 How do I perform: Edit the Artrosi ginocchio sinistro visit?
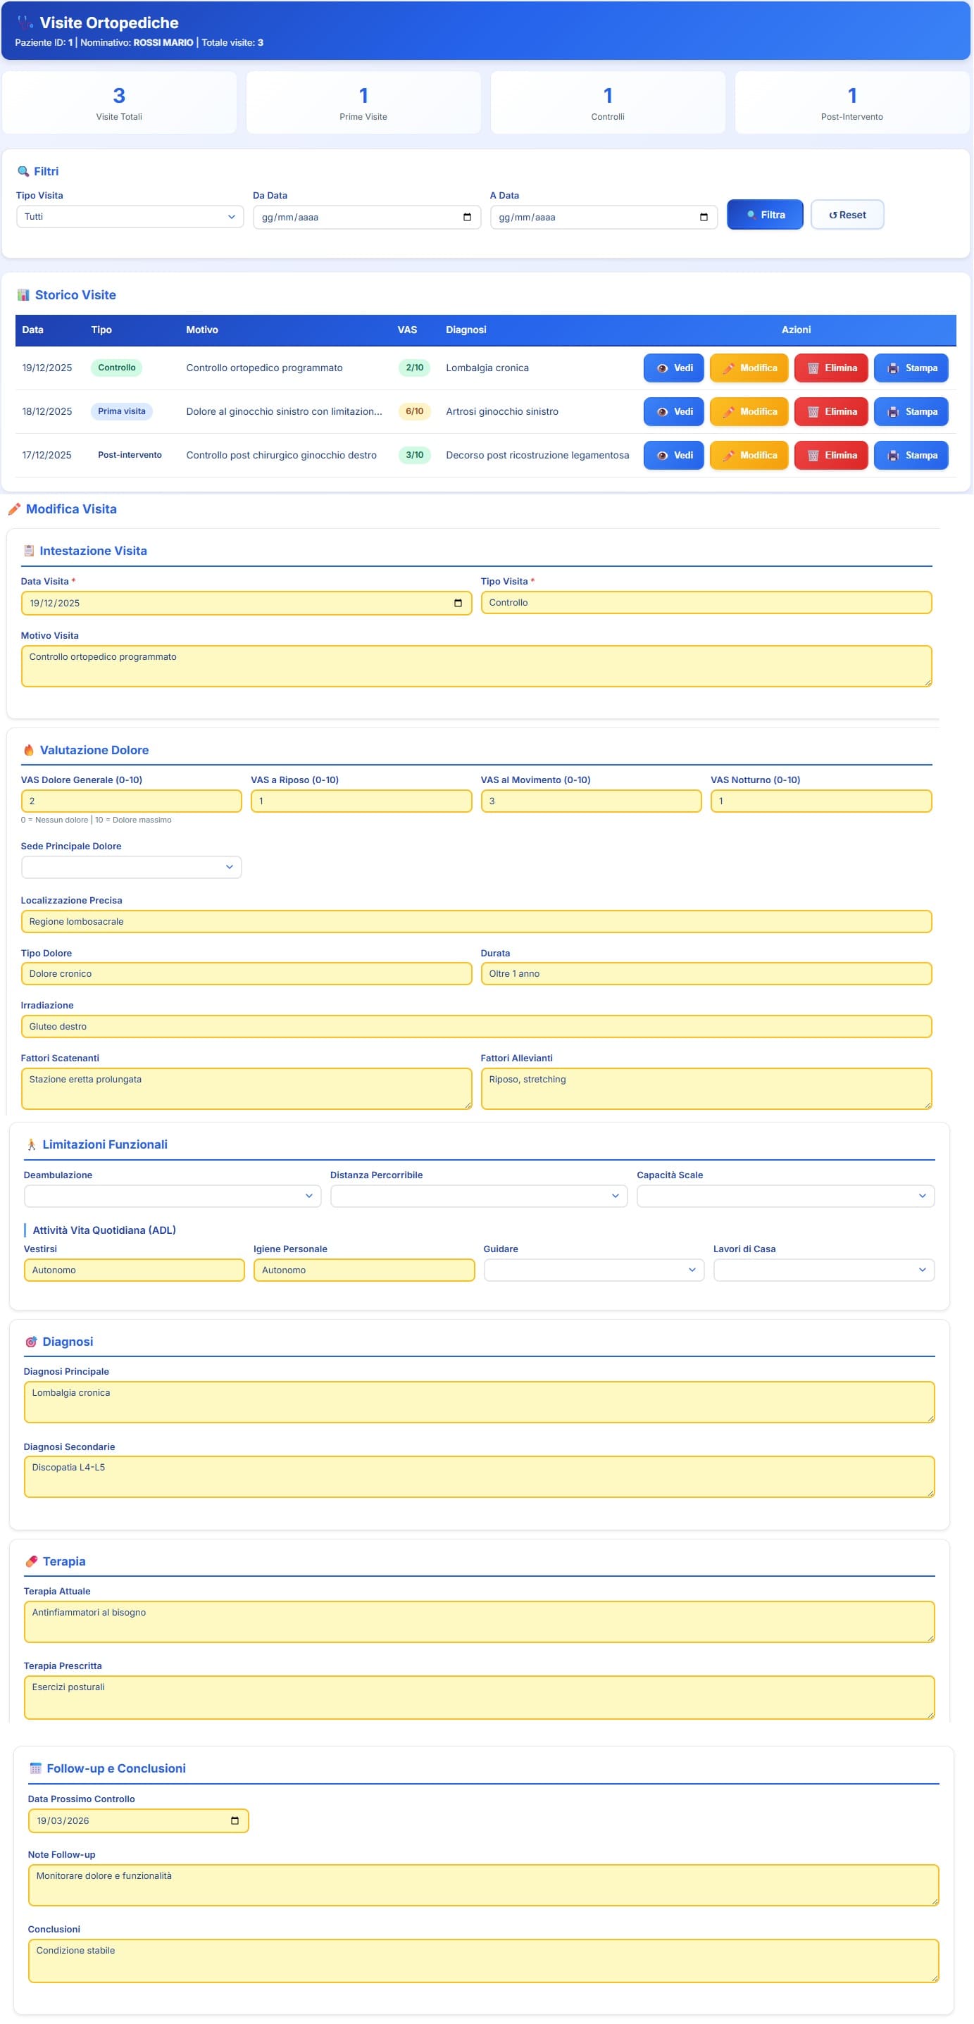pyautogui.click(x=749, y=412)
